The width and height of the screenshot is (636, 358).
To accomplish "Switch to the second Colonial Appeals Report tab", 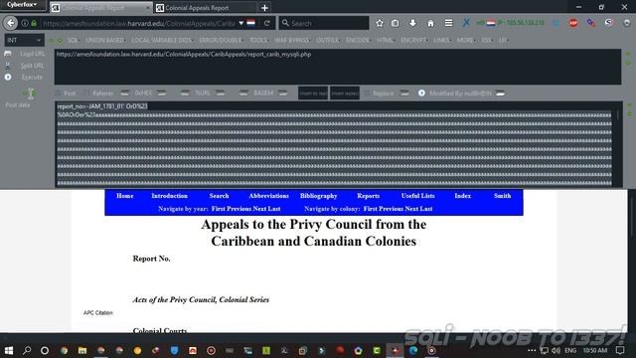I will [x=205, y=8].
